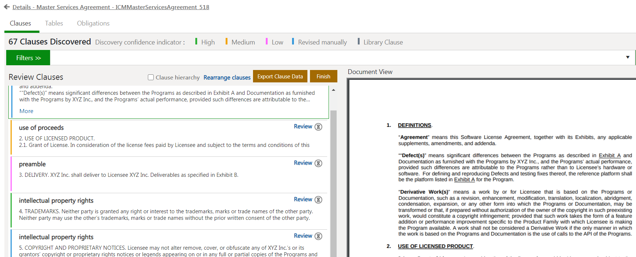Click review icon beside COPYRIGHT clause
Viewport: 636px width, 257px height.
[x=318, y=236]
